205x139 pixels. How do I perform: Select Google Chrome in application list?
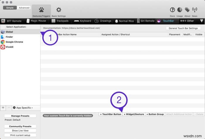pyautogui.click(x=20, y=42)
